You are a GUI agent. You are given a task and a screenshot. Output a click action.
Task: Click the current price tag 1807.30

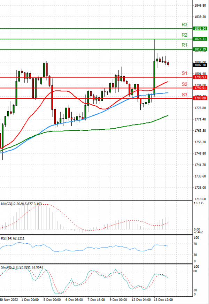200,65
